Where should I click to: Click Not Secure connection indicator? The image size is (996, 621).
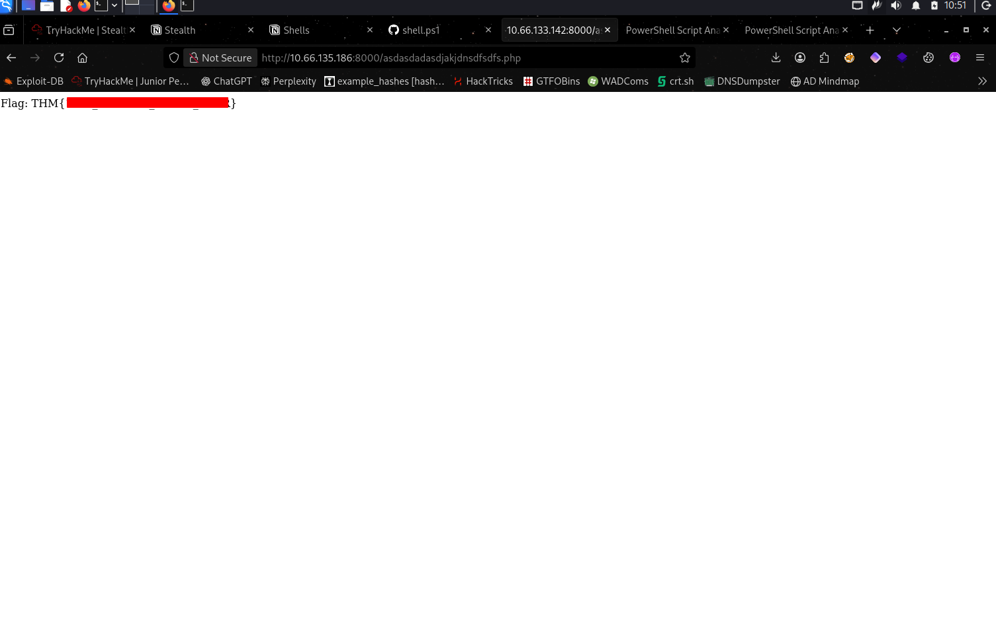click(x=221, y=58)
